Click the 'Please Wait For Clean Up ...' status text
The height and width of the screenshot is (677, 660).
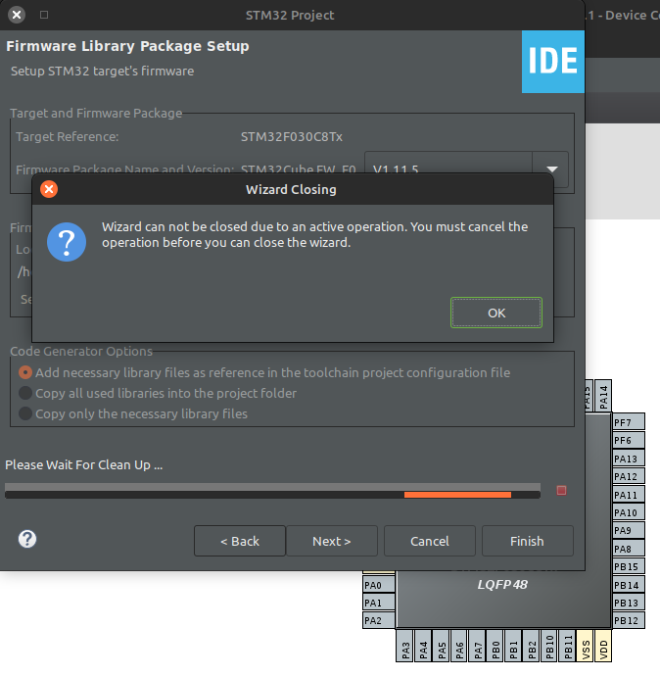coord(84,465)
